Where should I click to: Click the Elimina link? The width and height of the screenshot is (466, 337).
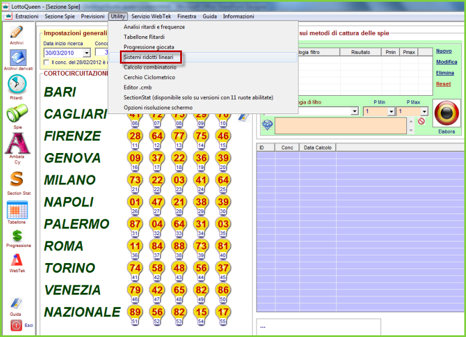tap(445, 73)
